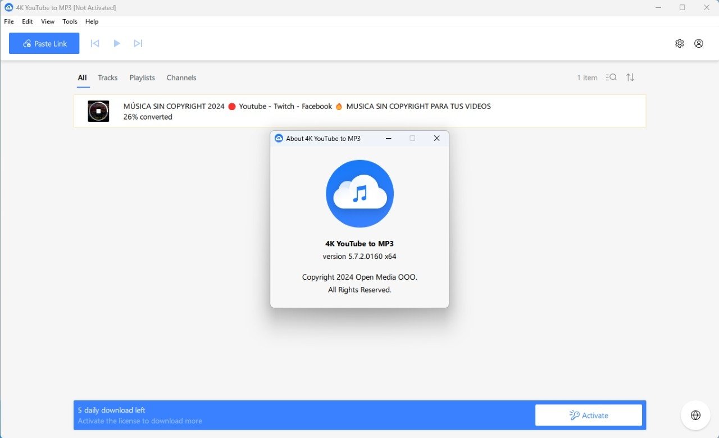Screen dimensions: 719x438
Task: Close the main 4K YouTube to MP3 window
Action: tap(707, 7)
